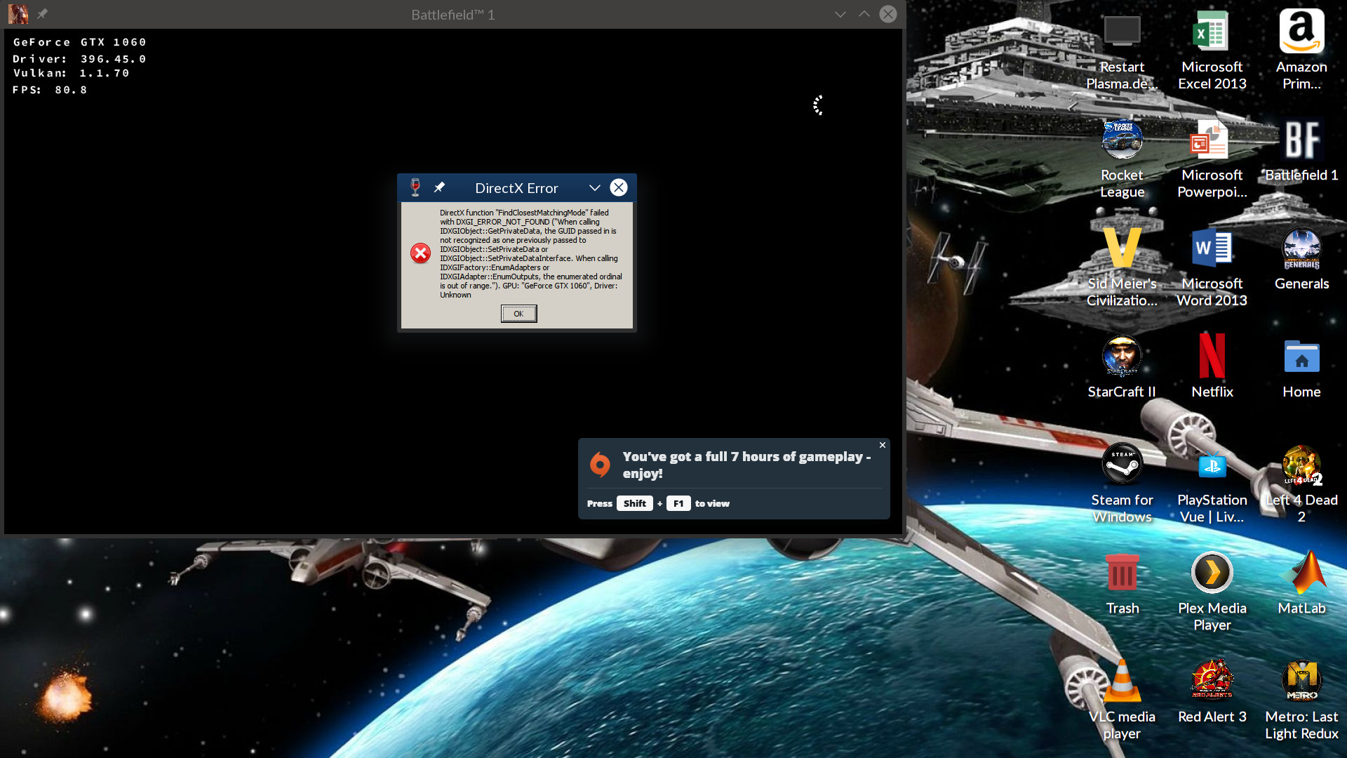Toggle visibility of gameplay notification
The image size is (1347, 758).
[883, 445]
